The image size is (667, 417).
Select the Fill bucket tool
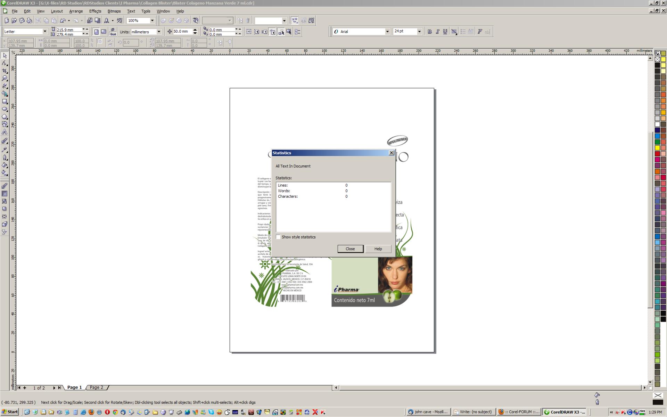5,165
